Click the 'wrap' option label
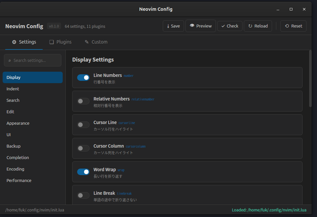The height and width of the screenshot is (217, 317). pyautogui.click(x=121, y=170)
